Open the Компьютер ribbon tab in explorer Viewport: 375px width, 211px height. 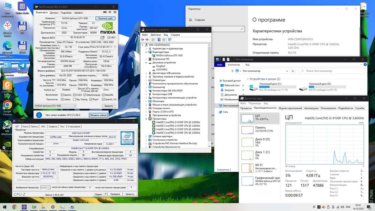click(234, 64)
